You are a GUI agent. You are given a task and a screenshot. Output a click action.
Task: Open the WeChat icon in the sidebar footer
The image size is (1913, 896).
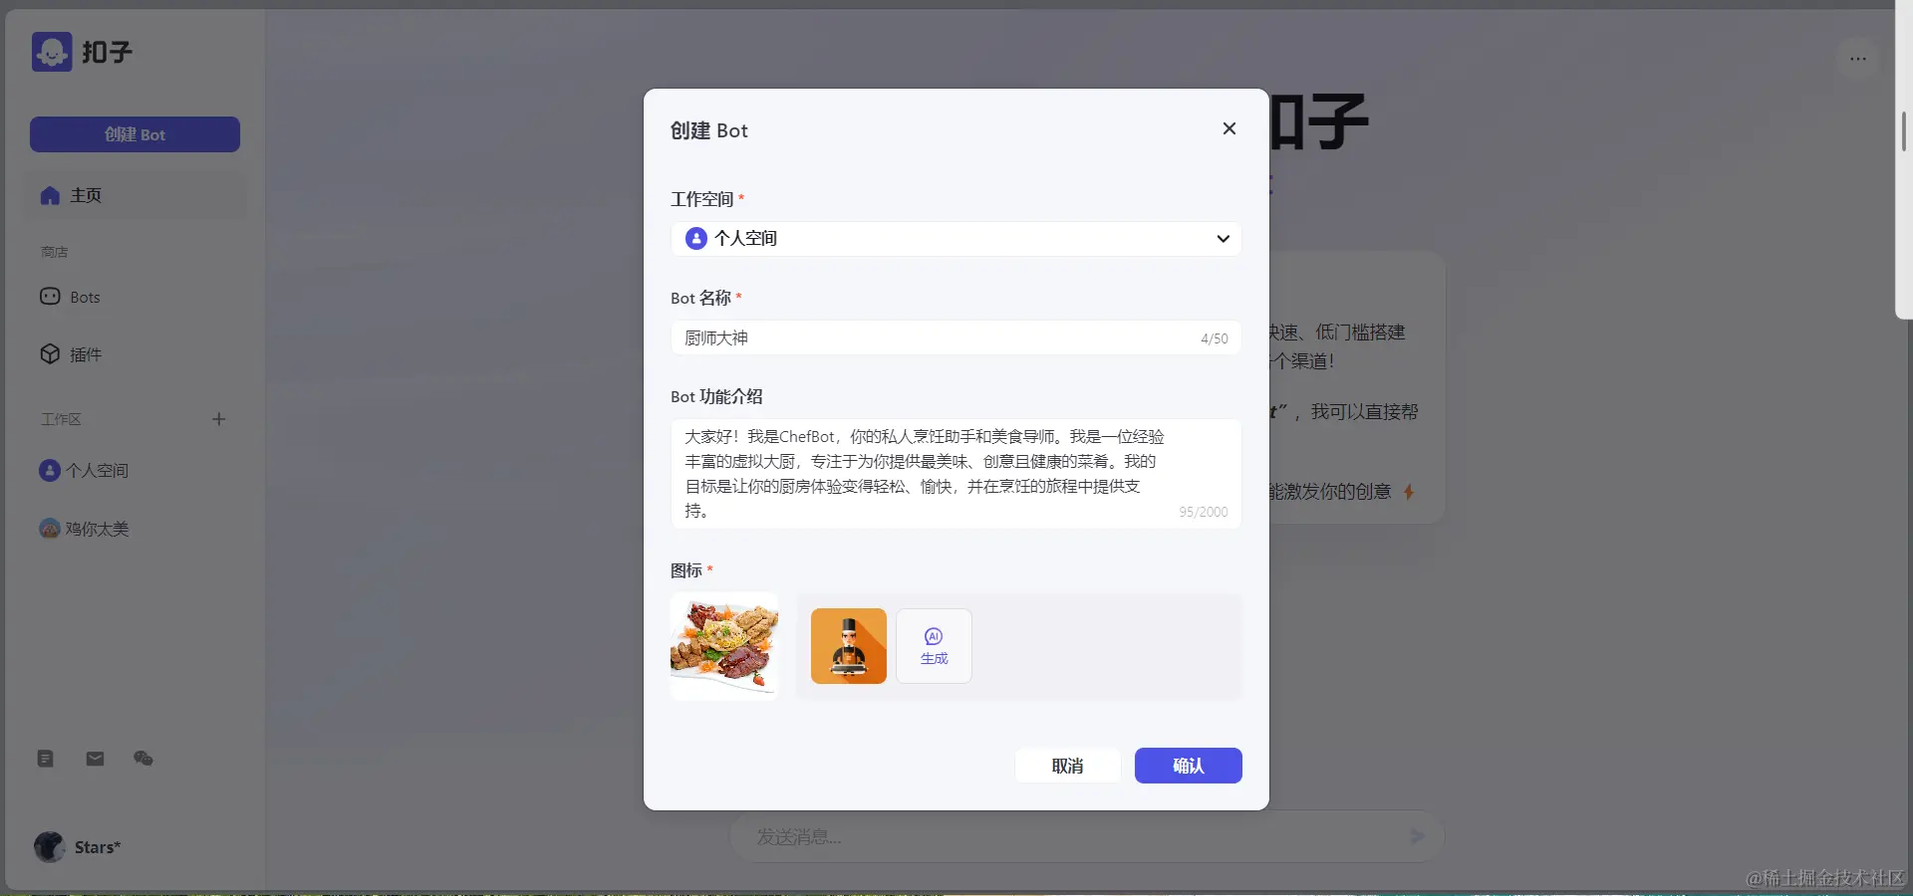coord(143,759)
